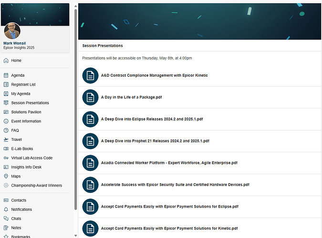
Task: Open Insights Info Desk
Action: point(26,167)
